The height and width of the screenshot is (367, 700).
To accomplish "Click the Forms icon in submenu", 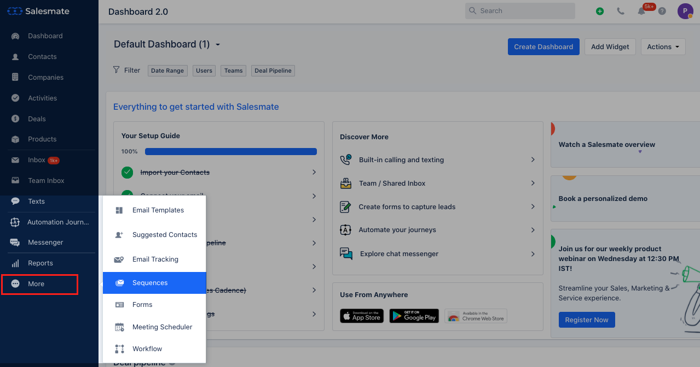I will tap(119, 305).
